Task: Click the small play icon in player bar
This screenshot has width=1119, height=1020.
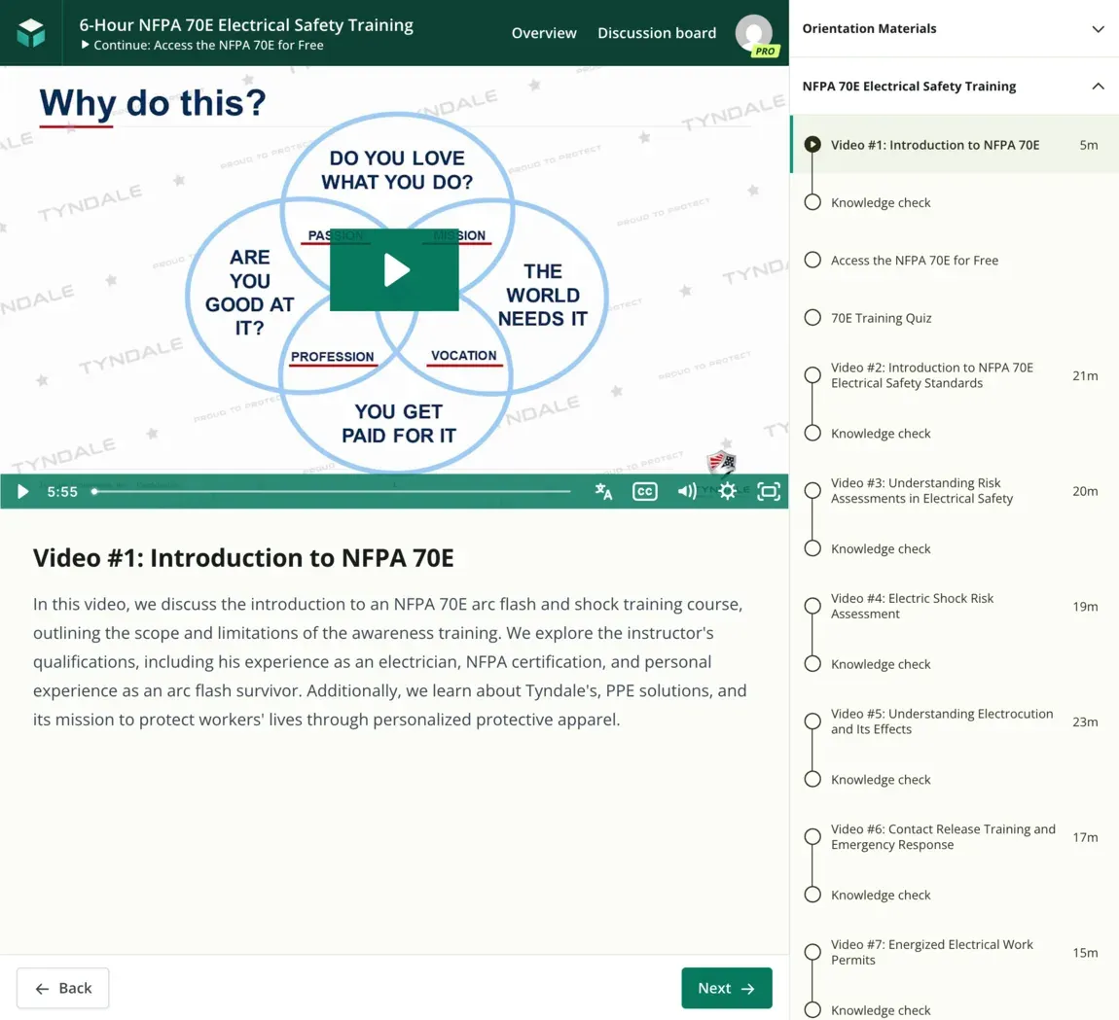Action: (x=22, y=491)
